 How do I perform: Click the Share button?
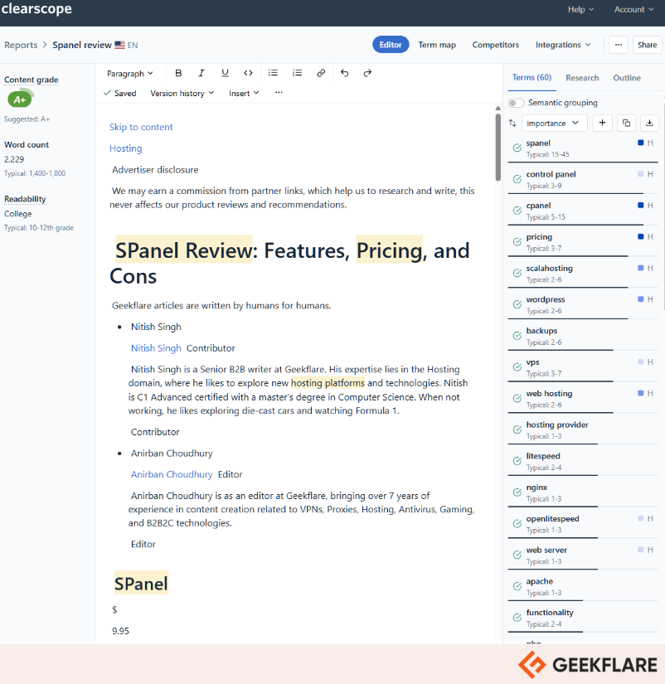(x=647, y=45)
